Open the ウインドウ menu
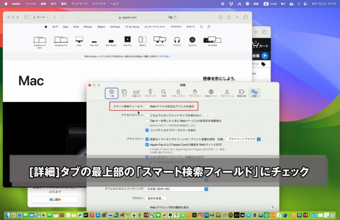This screenshot has height=220, width=340. click(x=99, y=4)
